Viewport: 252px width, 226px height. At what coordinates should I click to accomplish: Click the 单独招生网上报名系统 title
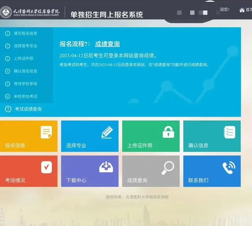point(107,15)
